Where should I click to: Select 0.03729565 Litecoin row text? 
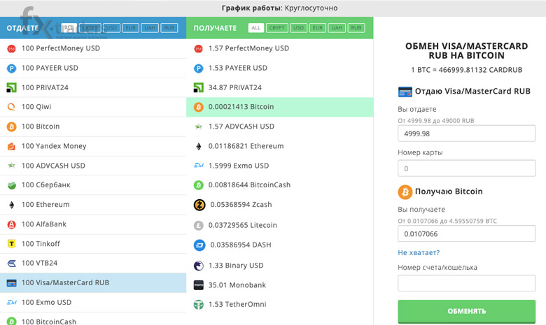tap(243, 225)
